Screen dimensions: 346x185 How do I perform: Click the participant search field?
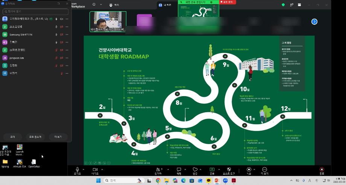coord(36,12)
